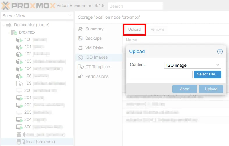Screen dimensions: 229x146
Task: Go to CT Templates section
Action: (x=98, y=67)
